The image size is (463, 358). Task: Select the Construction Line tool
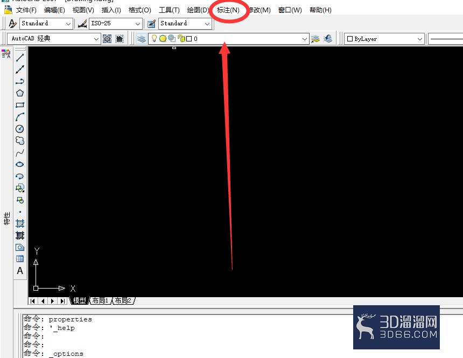[x=20, y=69]
